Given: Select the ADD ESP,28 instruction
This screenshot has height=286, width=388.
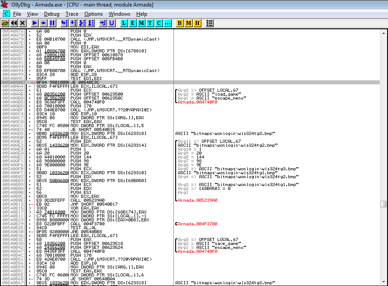Looking at the screenshot, I should [x=83, y=74].
